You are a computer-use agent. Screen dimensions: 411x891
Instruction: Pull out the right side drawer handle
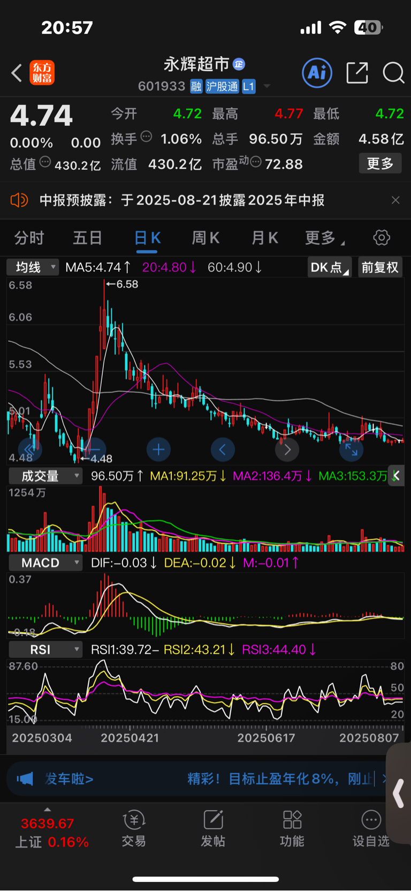tap(399, 793)
